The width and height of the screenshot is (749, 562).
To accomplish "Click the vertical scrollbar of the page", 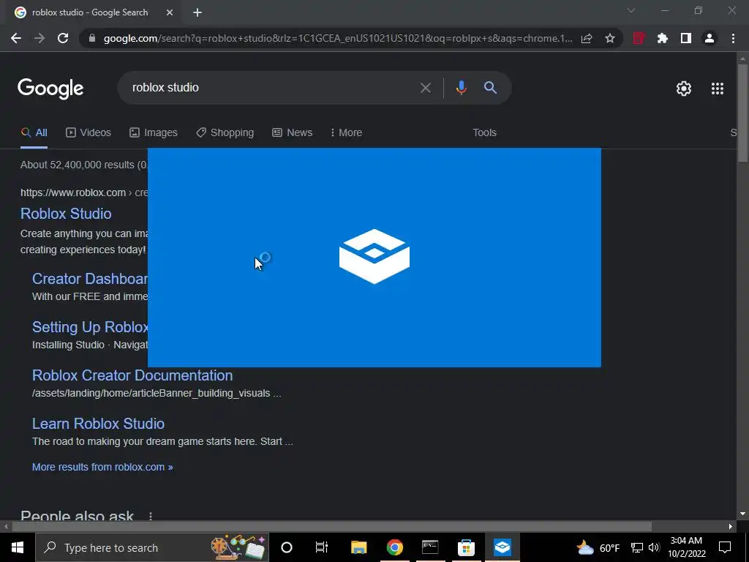I will pos(742,113).
